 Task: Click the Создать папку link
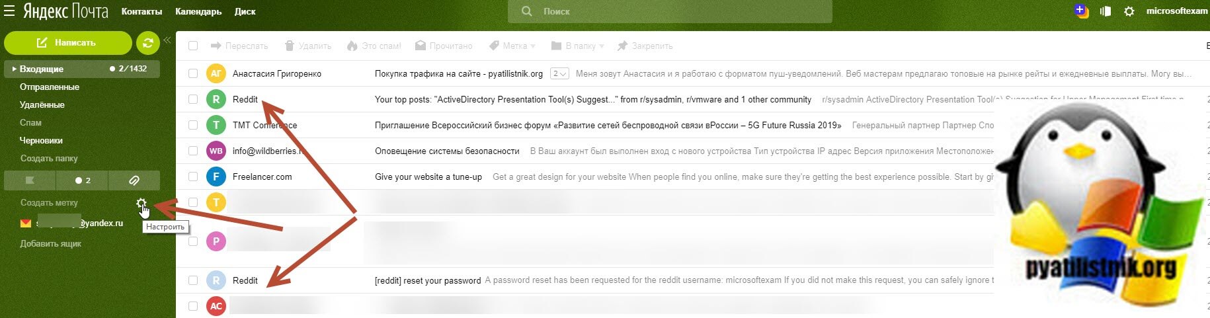pos(49,158)
